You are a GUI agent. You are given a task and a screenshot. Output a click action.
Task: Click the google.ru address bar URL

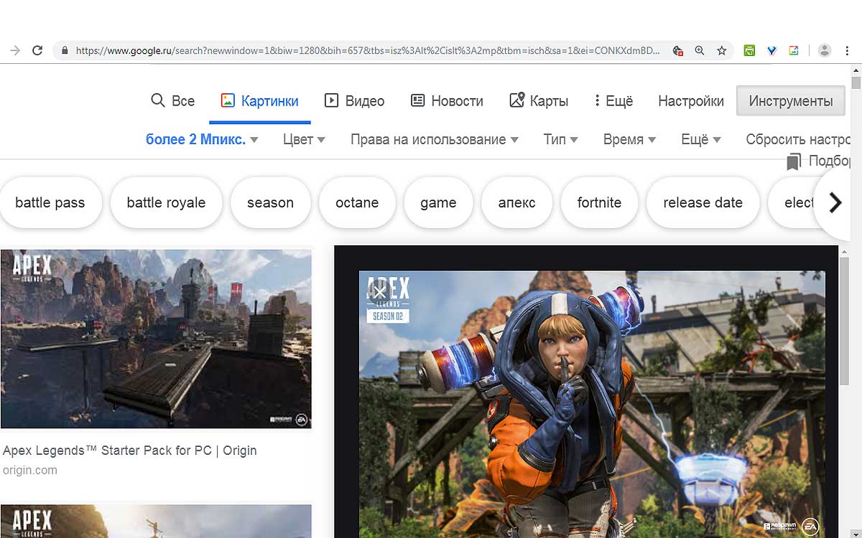pyautogui.click(x=367, y=51)
